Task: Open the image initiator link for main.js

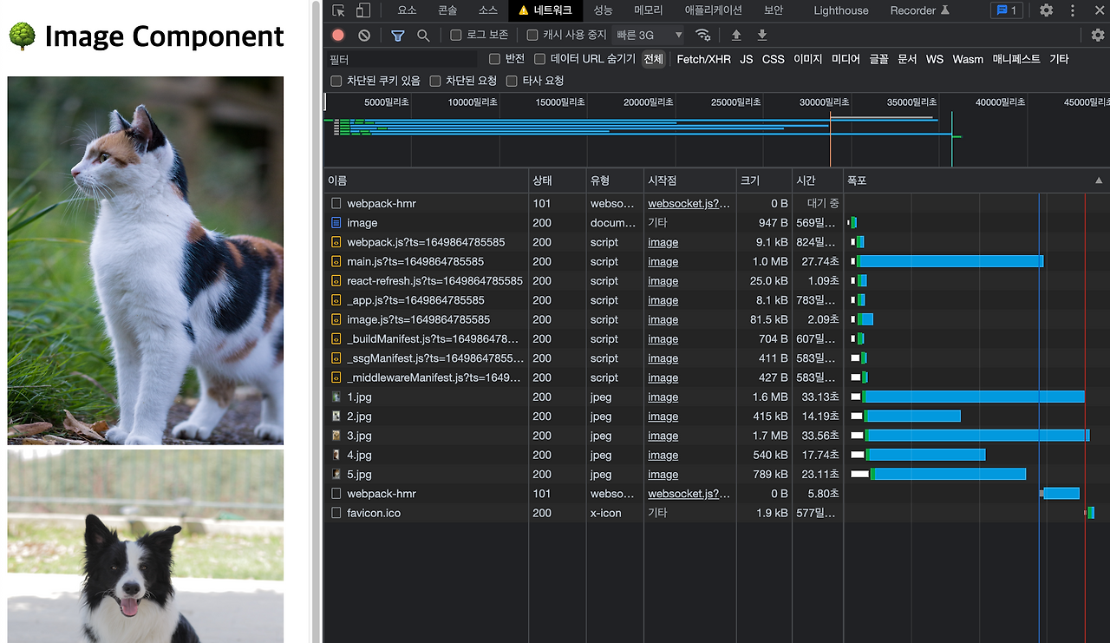Action: pos(663,261)
